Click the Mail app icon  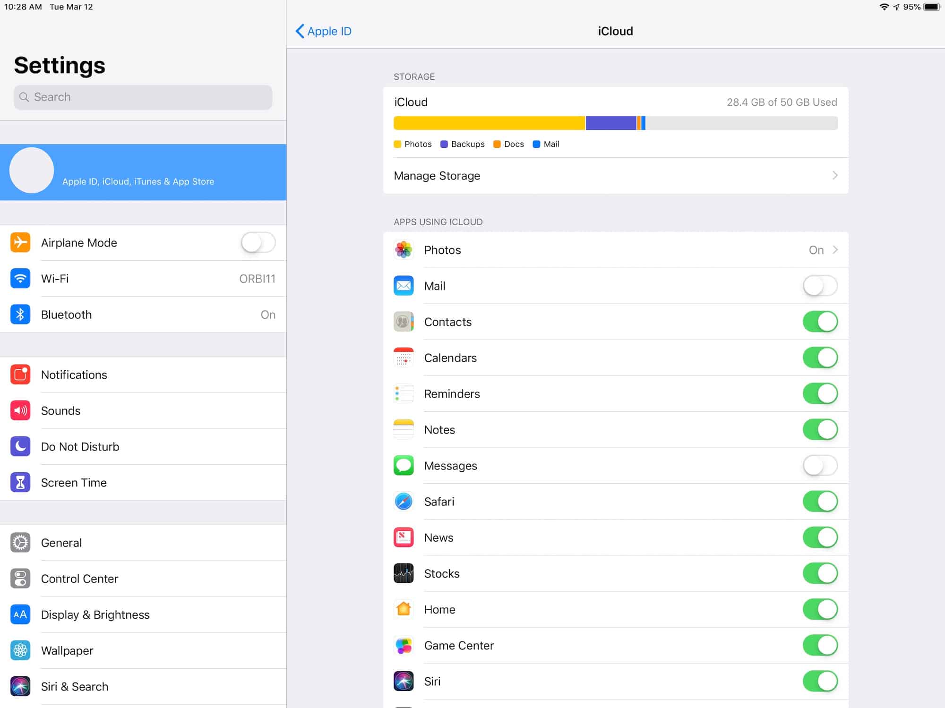(404, 286)
